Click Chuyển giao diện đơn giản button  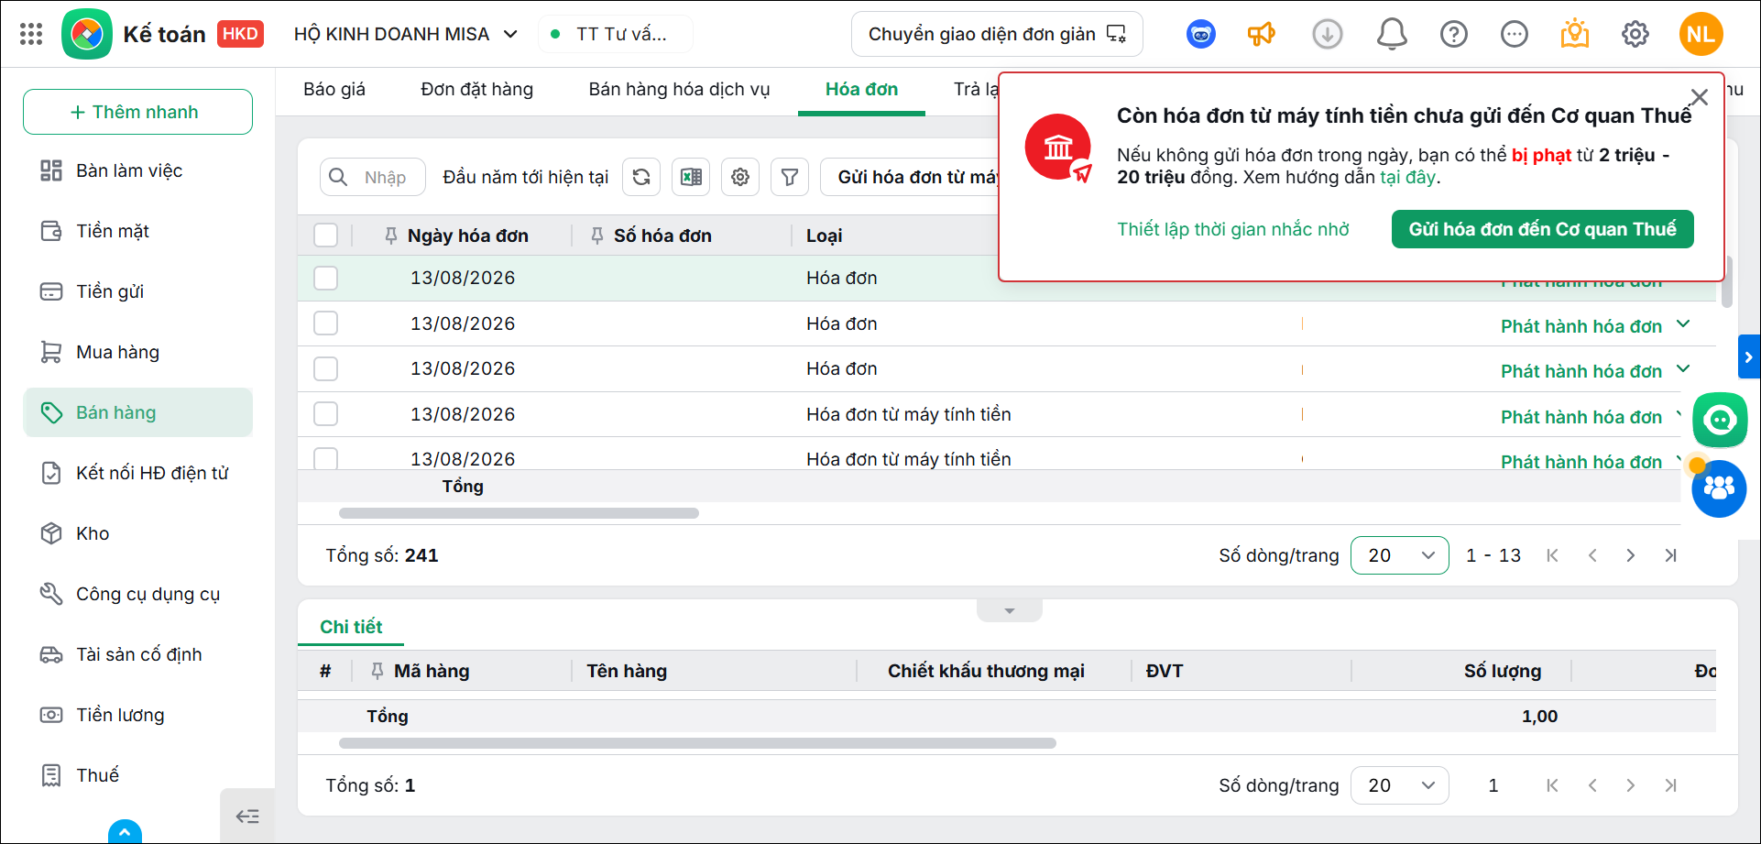[x=997, y=34]
